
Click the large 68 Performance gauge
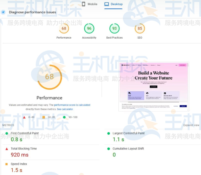pyautogui.click(x=50, y=77)
